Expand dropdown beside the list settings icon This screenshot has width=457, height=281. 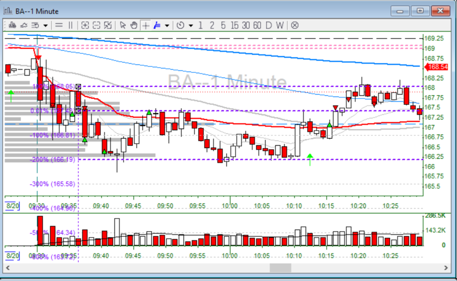point(45,26)
